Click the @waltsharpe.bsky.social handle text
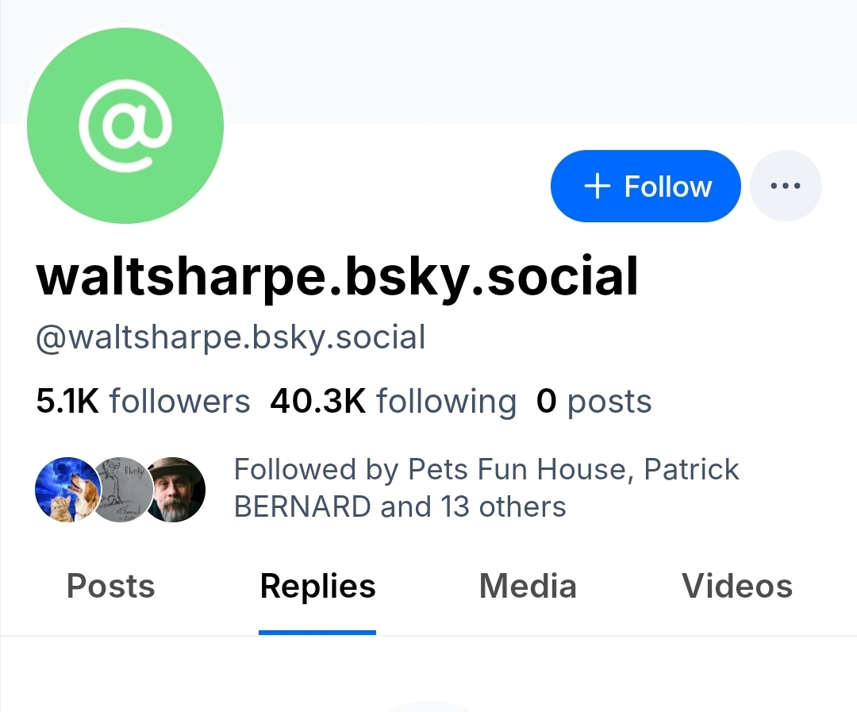Image resolution: width=857 pixels, height=712 pixels. (x=231, y=337)
